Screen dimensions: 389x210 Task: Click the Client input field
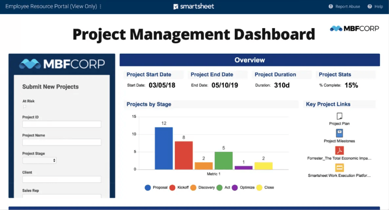pos(62,179)
